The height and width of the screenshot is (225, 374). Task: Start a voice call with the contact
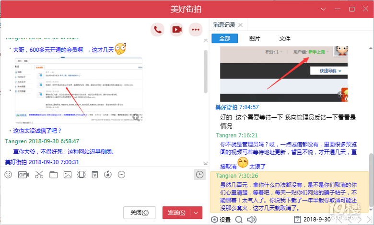point(157,30)
